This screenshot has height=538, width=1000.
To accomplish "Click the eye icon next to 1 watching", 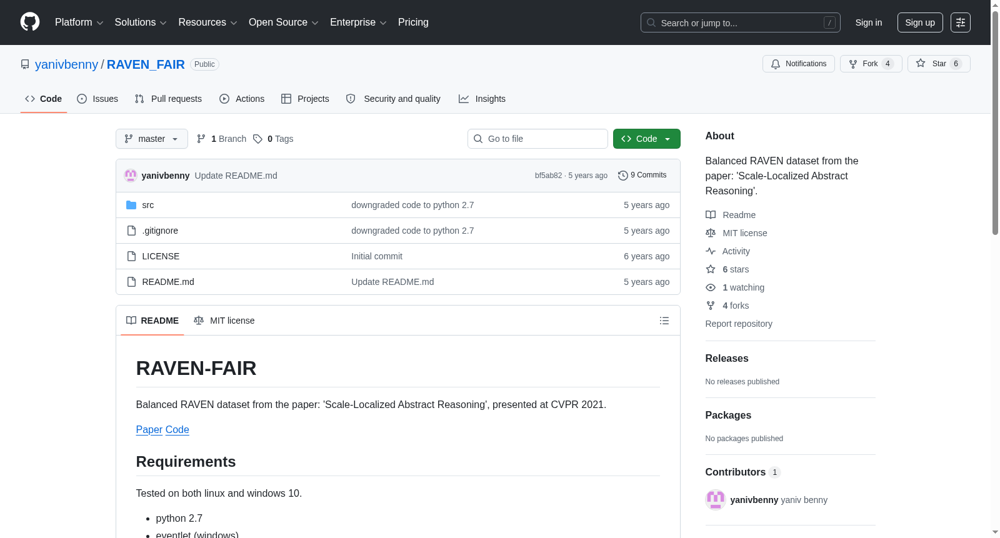I will 711,287.
